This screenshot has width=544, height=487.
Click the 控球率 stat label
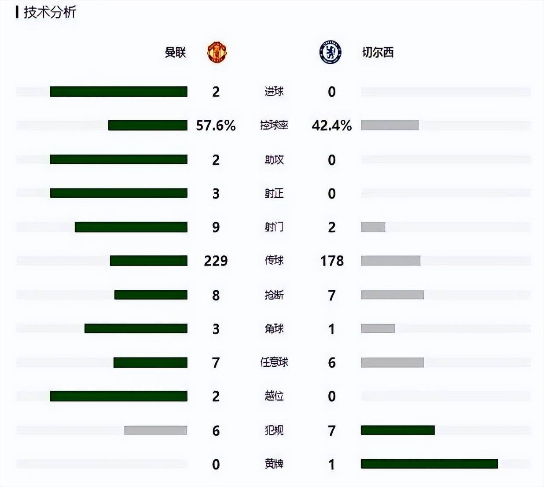274,125
